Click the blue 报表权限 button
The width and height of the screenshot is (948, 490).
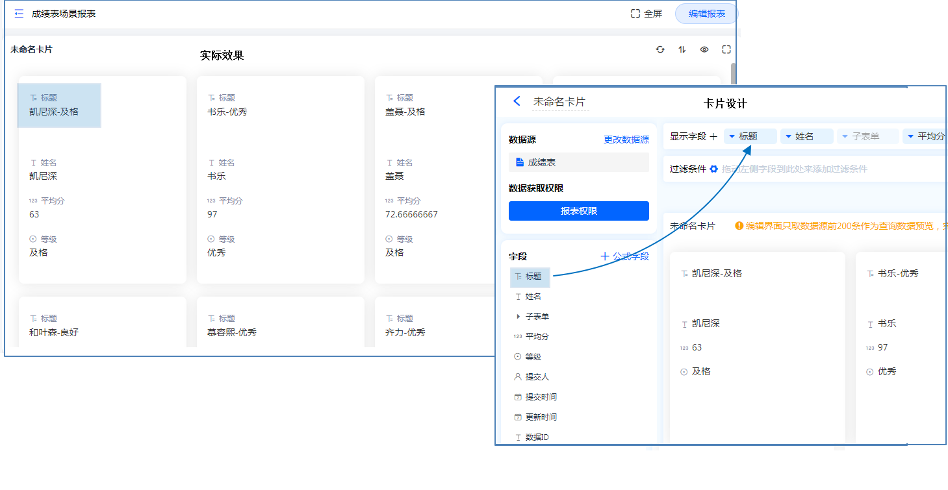(x=578, y=211)
